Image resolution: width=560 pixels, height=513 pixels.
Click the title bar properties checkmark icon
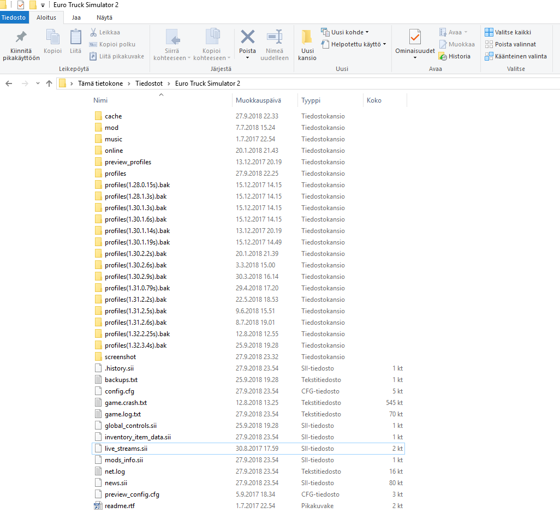[21, 5]
